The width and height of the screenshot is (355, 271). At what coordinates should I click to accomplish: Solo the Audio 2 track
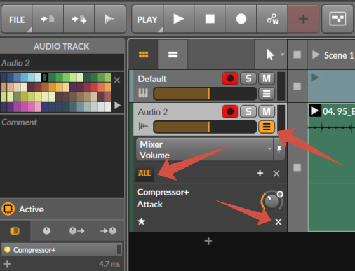pyautogui.click(x=248, y=111)
